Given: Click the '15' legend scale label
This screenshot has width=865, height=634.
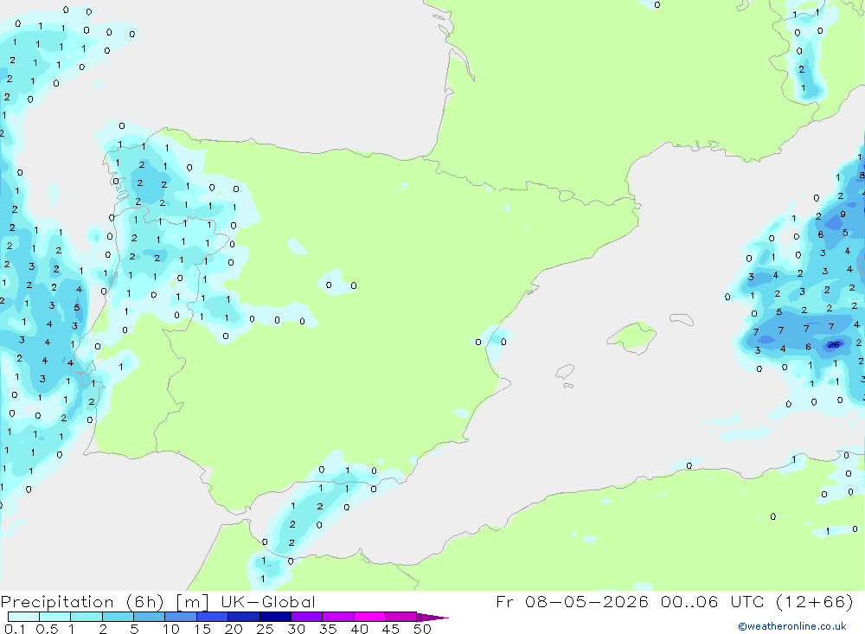Looking at the screenshot, I should tap(202, 629).
